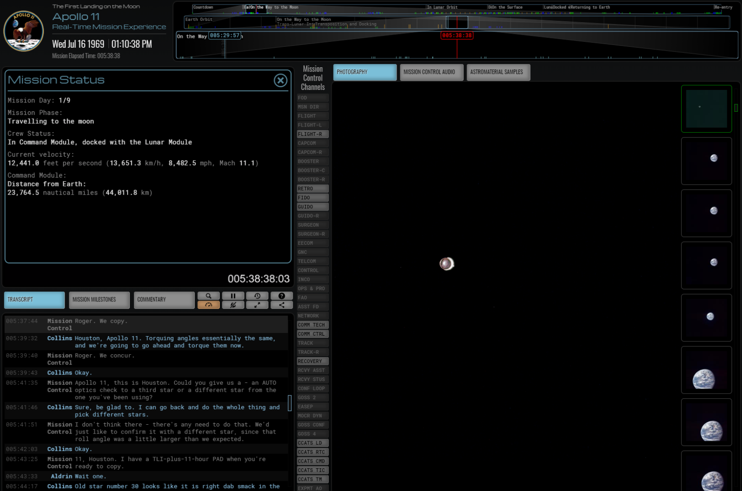
Task: Select the GOSS CONF channel
Action: (x=313, y=425)
